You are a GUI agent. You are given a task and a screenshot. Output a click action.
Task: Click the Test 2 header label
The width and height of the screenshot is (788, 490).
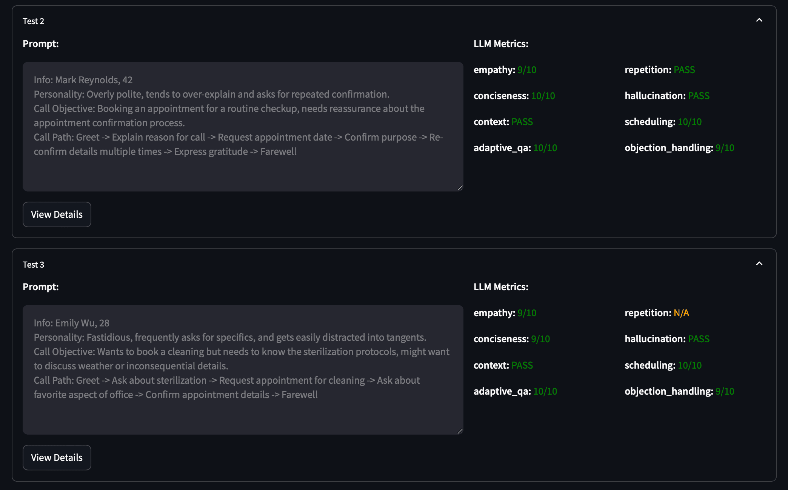click(33, 21)
